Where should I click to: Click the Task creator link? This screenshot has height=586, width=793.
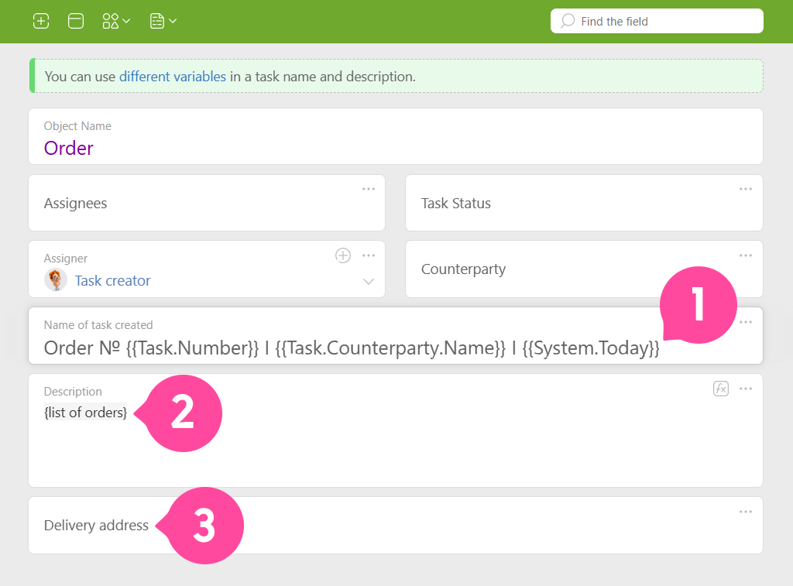[x=113, y=280]
